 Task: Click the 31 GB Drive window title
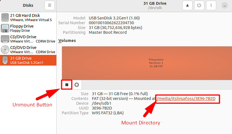155,3
